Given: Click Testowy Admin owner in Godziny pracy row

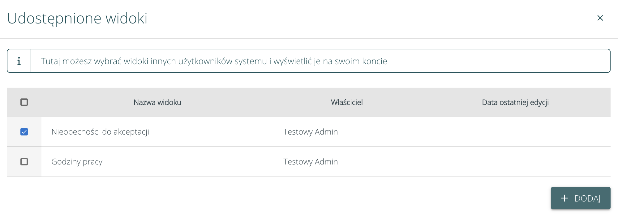Looking at the screenshot, I should [x=311, y=162].
